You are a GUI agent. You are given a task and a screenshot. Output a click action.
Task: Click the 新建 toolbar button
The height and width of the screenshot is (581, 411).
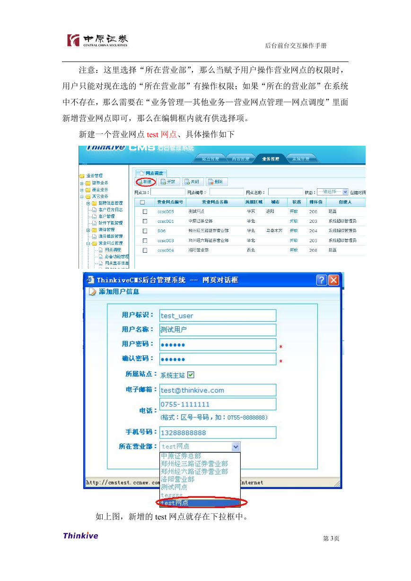point(145,182)
